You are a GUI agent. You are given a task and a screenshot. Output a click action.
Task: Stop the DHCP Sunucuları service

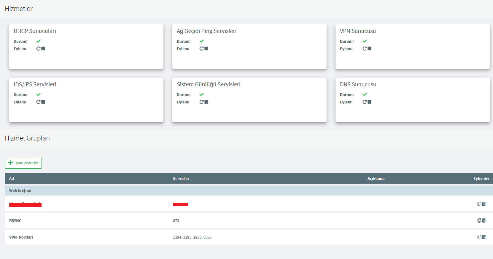click(x=43, y=49)
